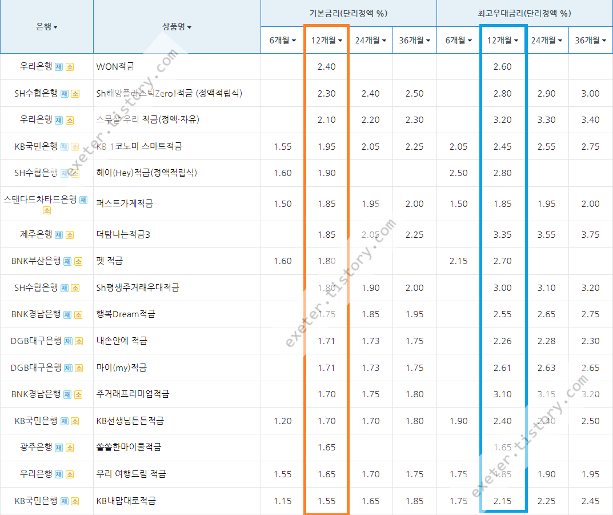Sort by 최고우대금리 24개월 column header
This screenshot has width=613, height=515.
pyautogui.click(x=547, y=40)
